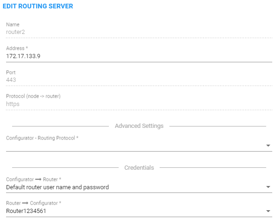Click the disabled Name field router2
The image size is (275, 219).
point(139,32)
